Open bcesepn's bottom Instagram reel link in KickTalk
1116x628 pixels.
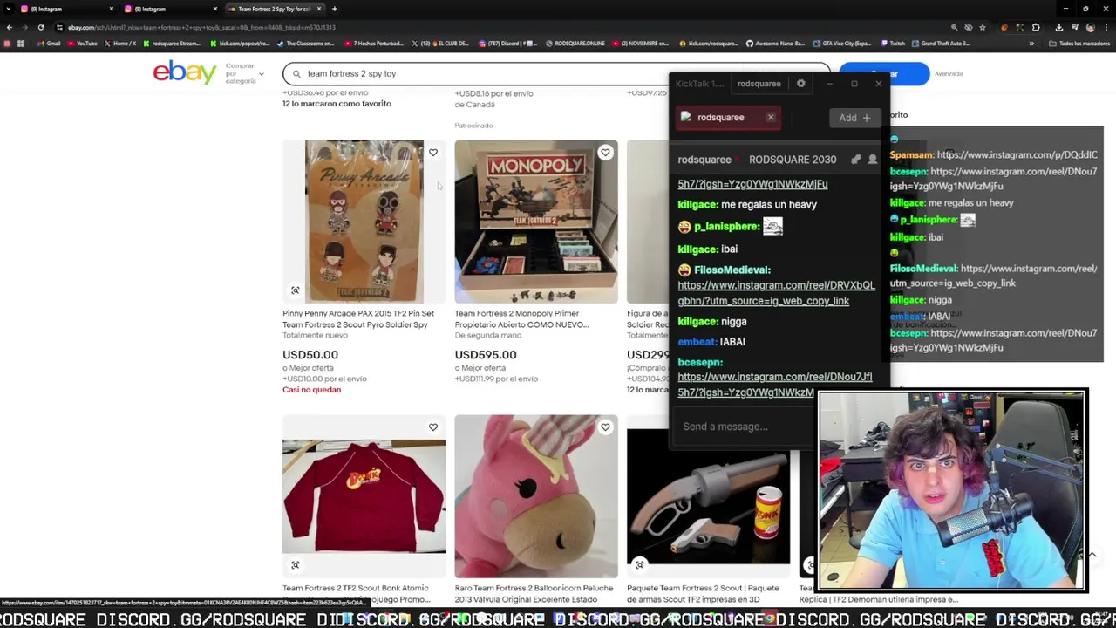pos(774,385)
